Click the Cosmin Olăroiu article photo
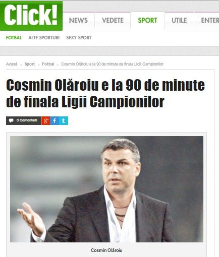Screen dimensions: 219x257 tap(106, 189)
